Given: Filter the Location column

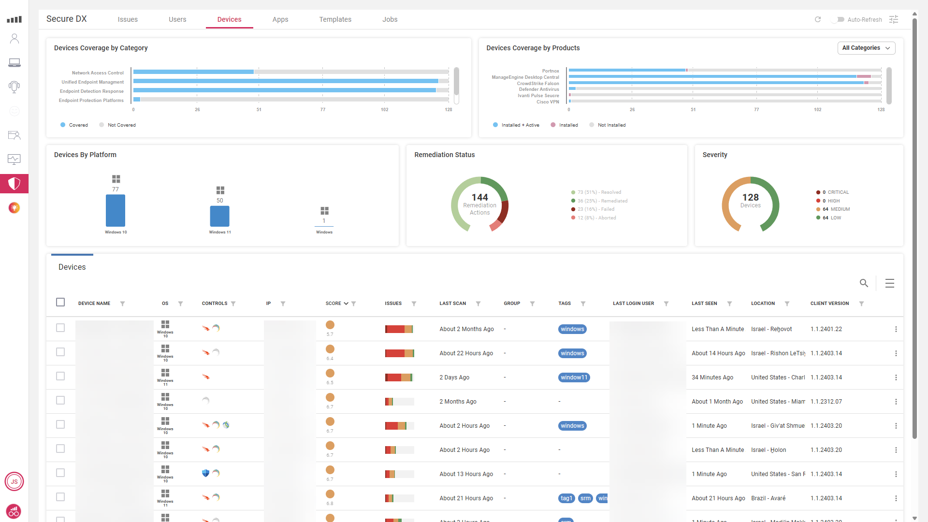Looking at the screenshot, I should 787,304.
